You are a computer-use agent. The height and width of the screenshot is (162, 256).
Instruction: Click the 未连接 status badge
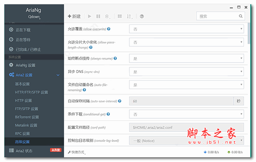pos(56,150)
